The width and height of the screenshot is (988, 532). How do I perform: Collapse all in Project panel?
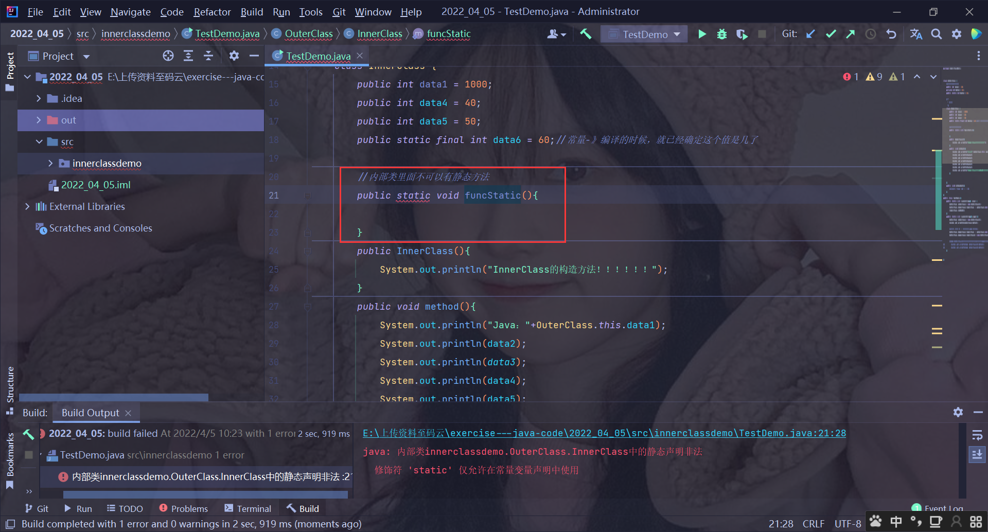click(208, 56)
